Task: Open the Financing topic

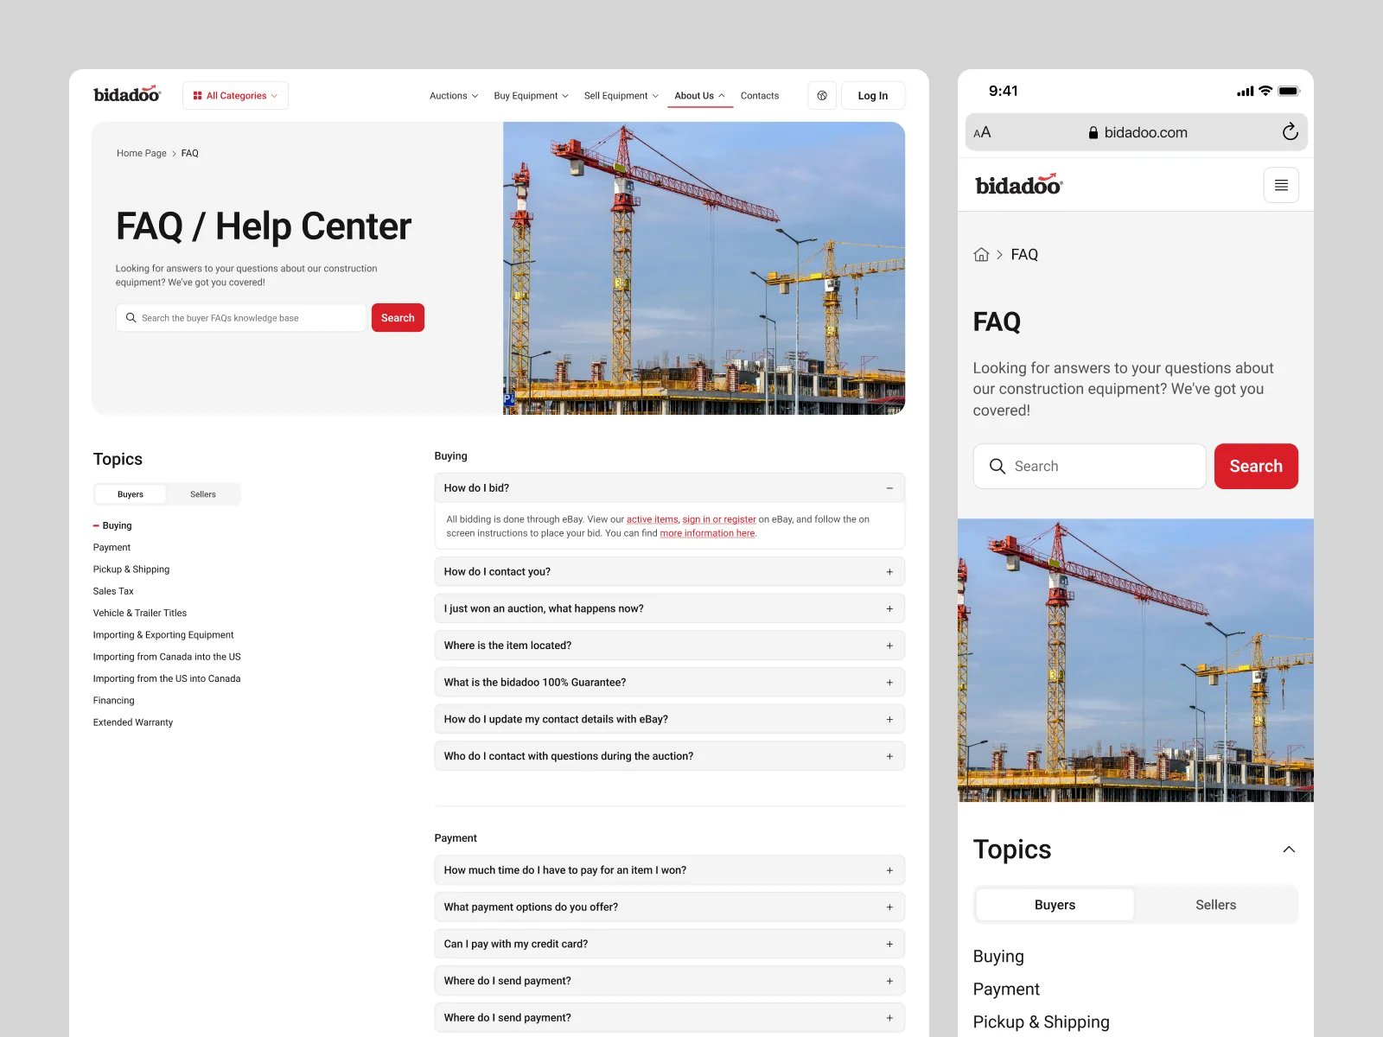Action: click(x=114, y=701)
